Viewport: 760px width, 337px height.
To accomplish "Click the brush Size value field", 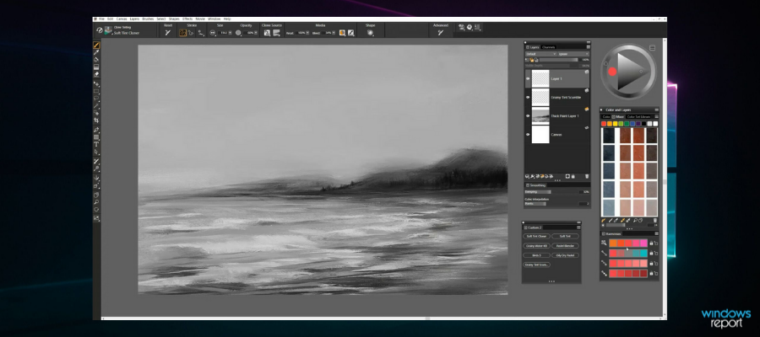I will [223, 33].
